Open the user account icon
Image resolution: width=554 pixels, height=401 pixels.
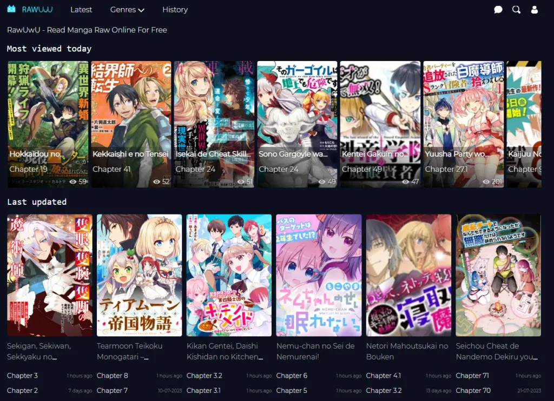click(x=535, y=10)
